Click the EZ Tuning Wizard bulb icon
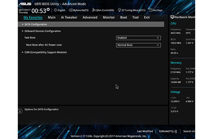Screen dimensions: 213x139 pyautogui.click(x=119, y=10)
